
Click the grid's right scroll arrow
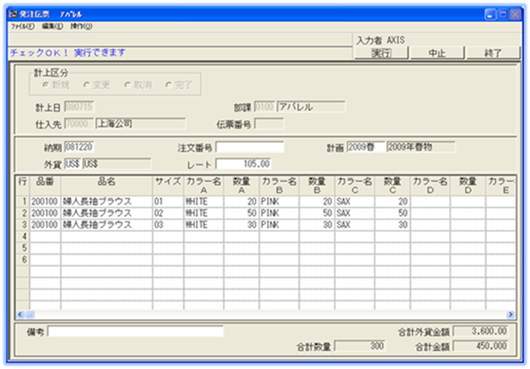[511, 314]
